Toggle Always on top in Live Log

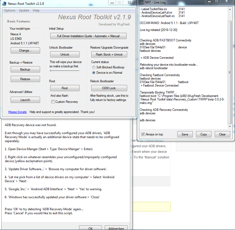[143, 134]
